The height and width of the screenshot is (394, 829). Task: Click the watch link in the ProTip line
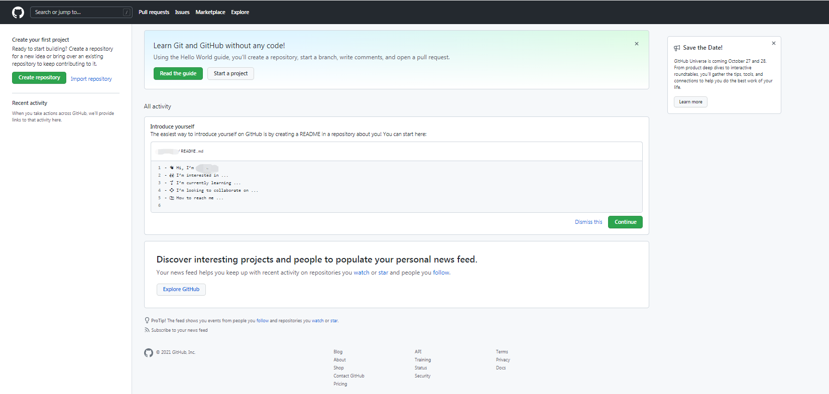tap(318, 321)
